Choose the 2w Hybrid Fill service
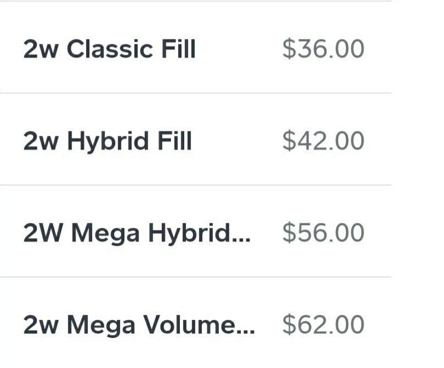 [x=107, y=141]
